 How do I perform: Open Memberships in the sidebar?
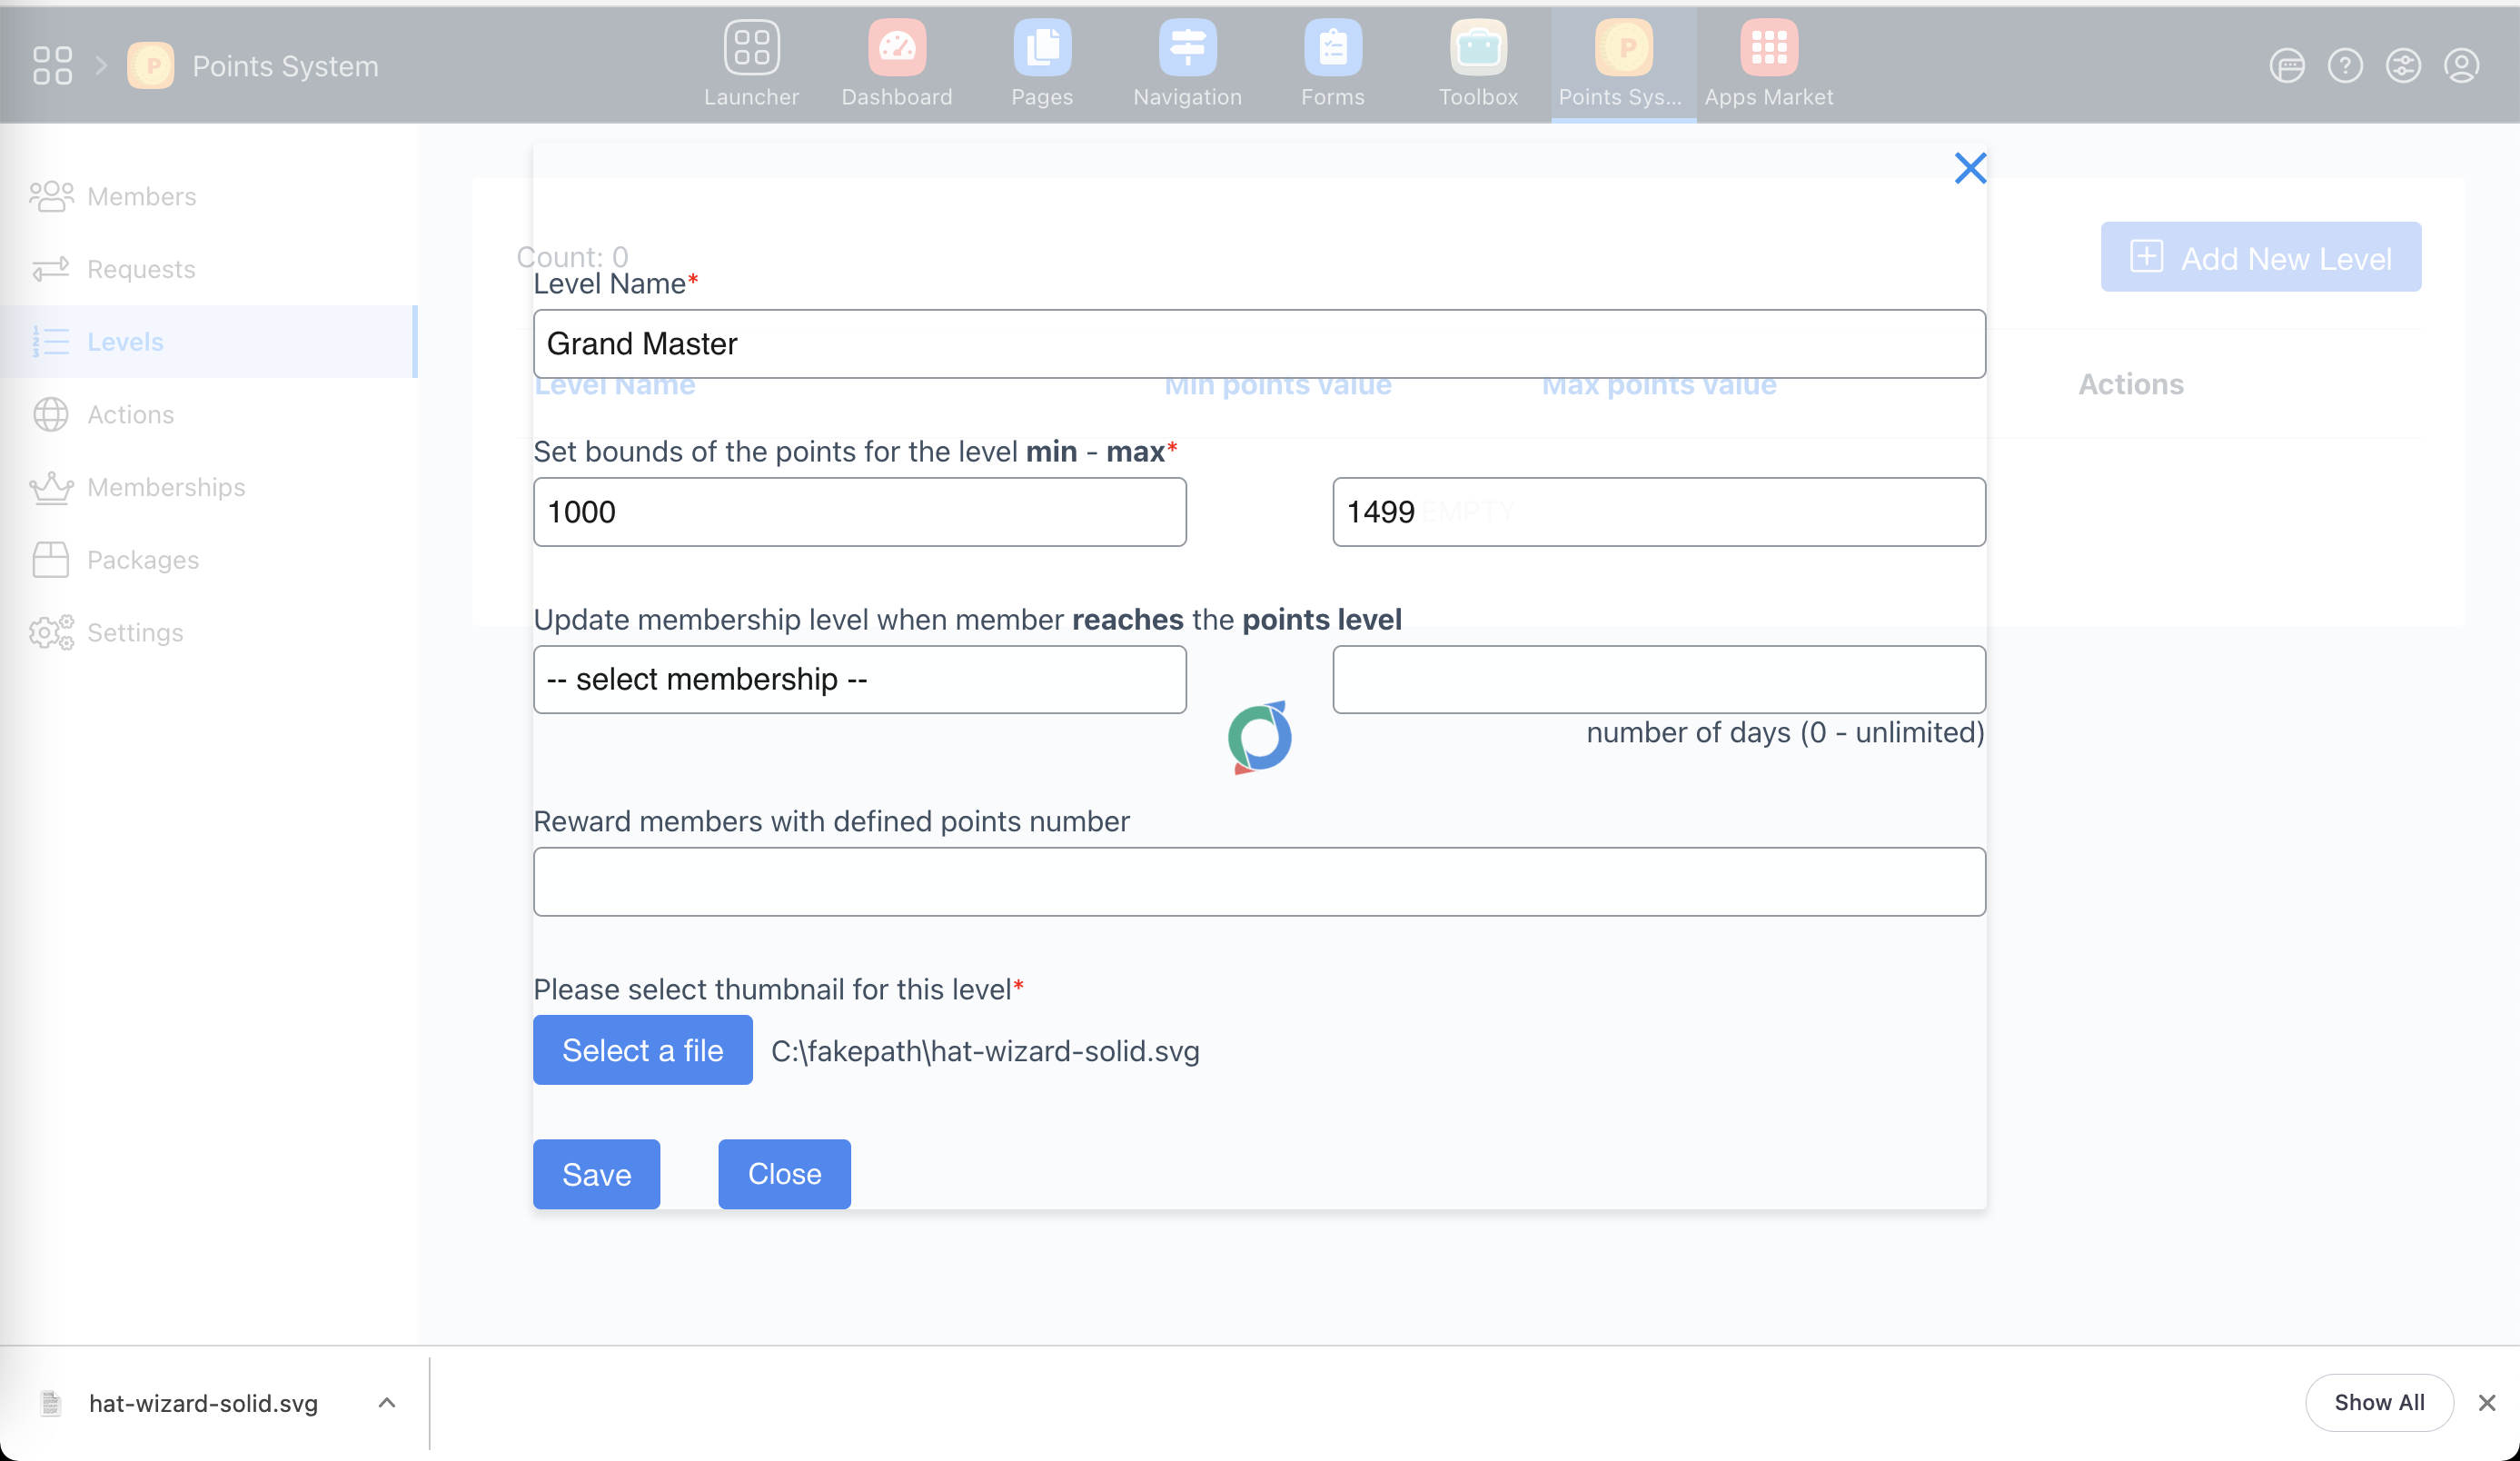(165, 487)
